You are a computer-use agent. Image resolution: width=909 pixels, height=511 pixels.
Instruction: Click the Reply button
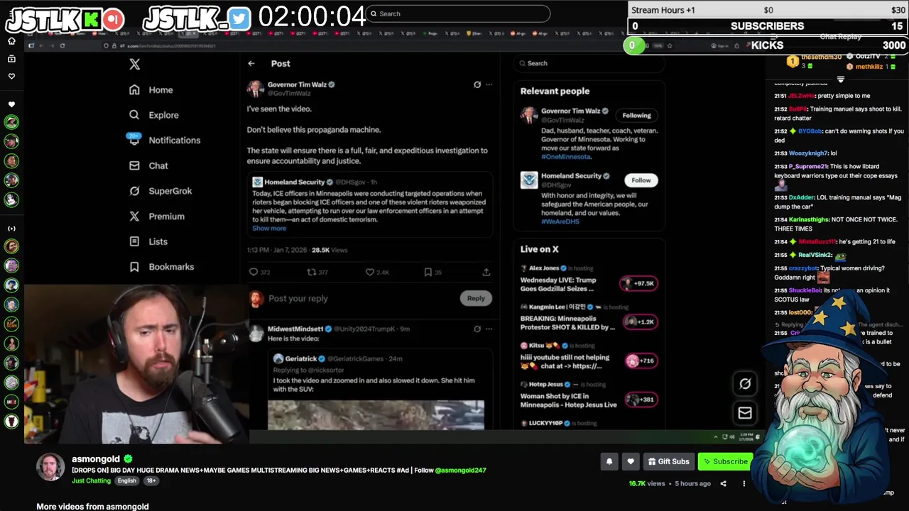point(476,298)
